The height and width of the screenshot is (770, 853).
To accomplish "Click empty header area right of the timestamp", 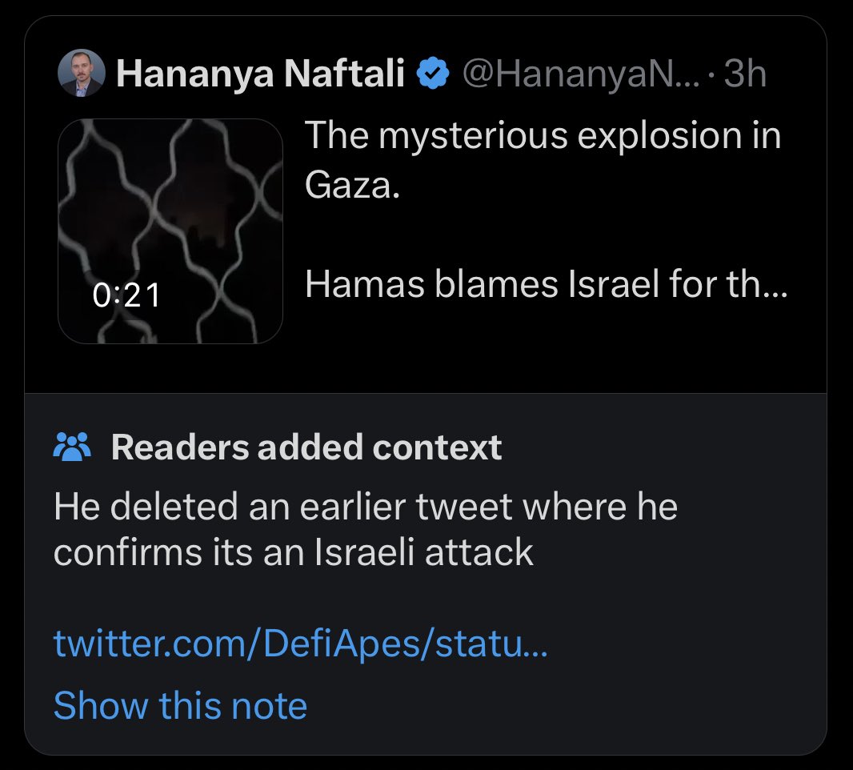I will [800, 74].
